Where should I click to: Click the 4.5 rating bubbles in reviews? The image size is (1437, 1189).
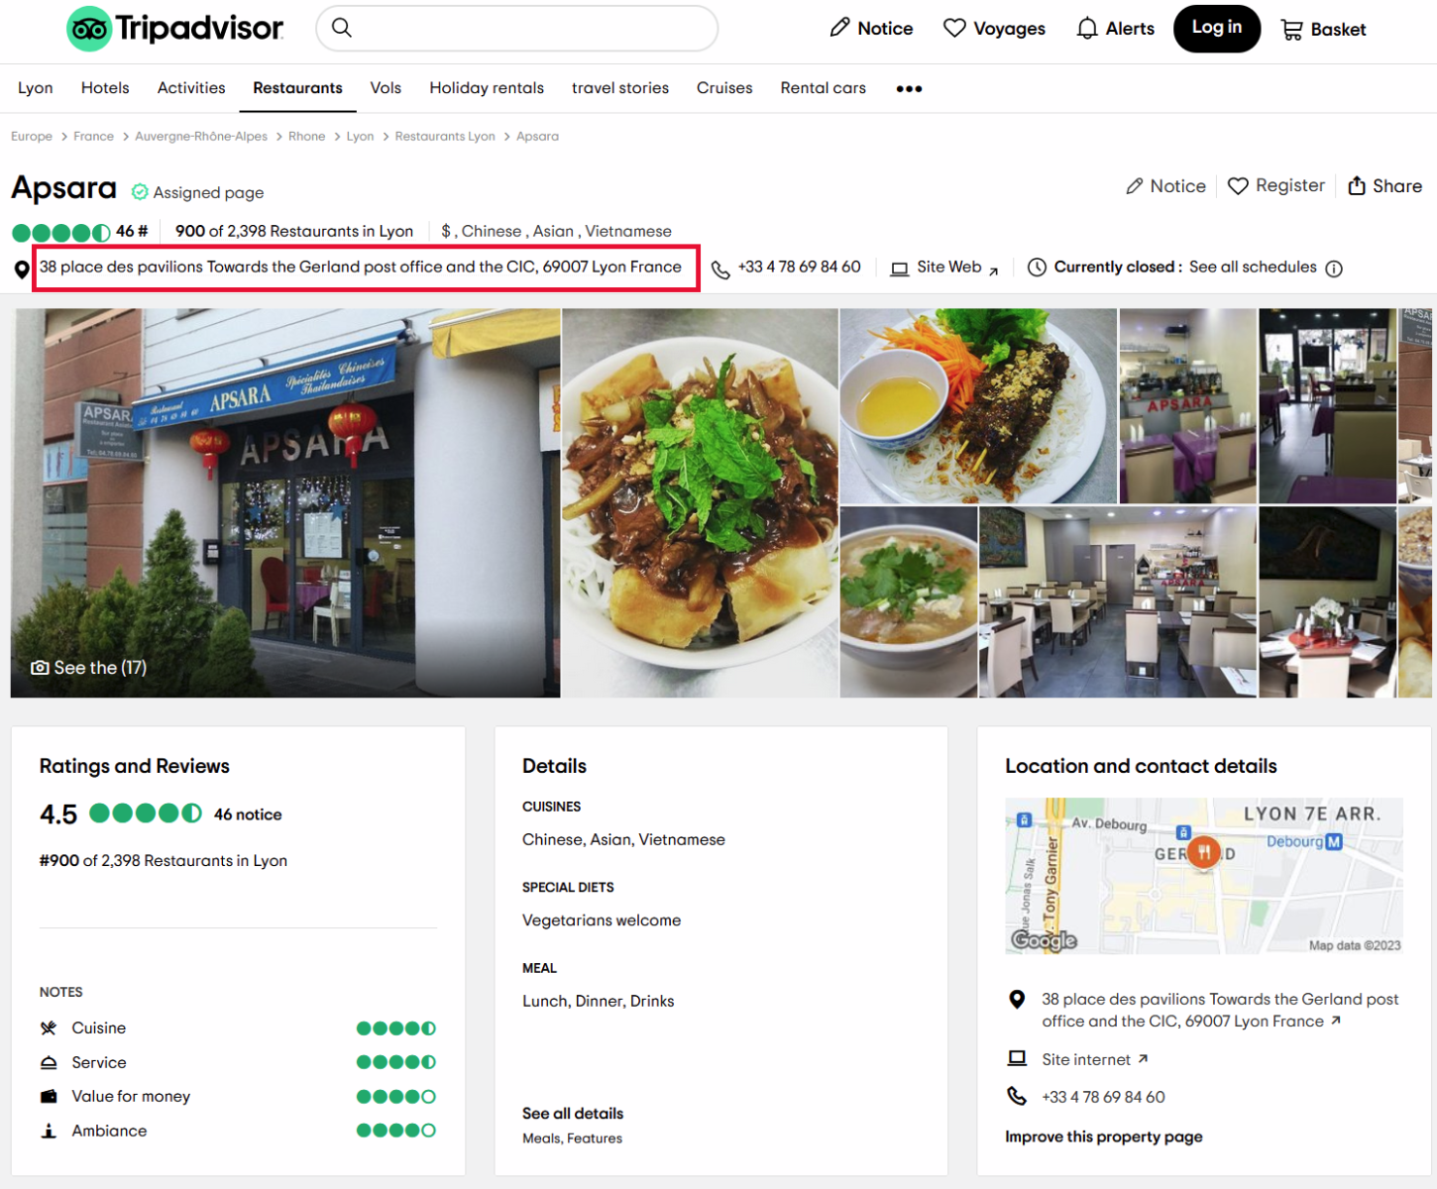tap(146, 813)
